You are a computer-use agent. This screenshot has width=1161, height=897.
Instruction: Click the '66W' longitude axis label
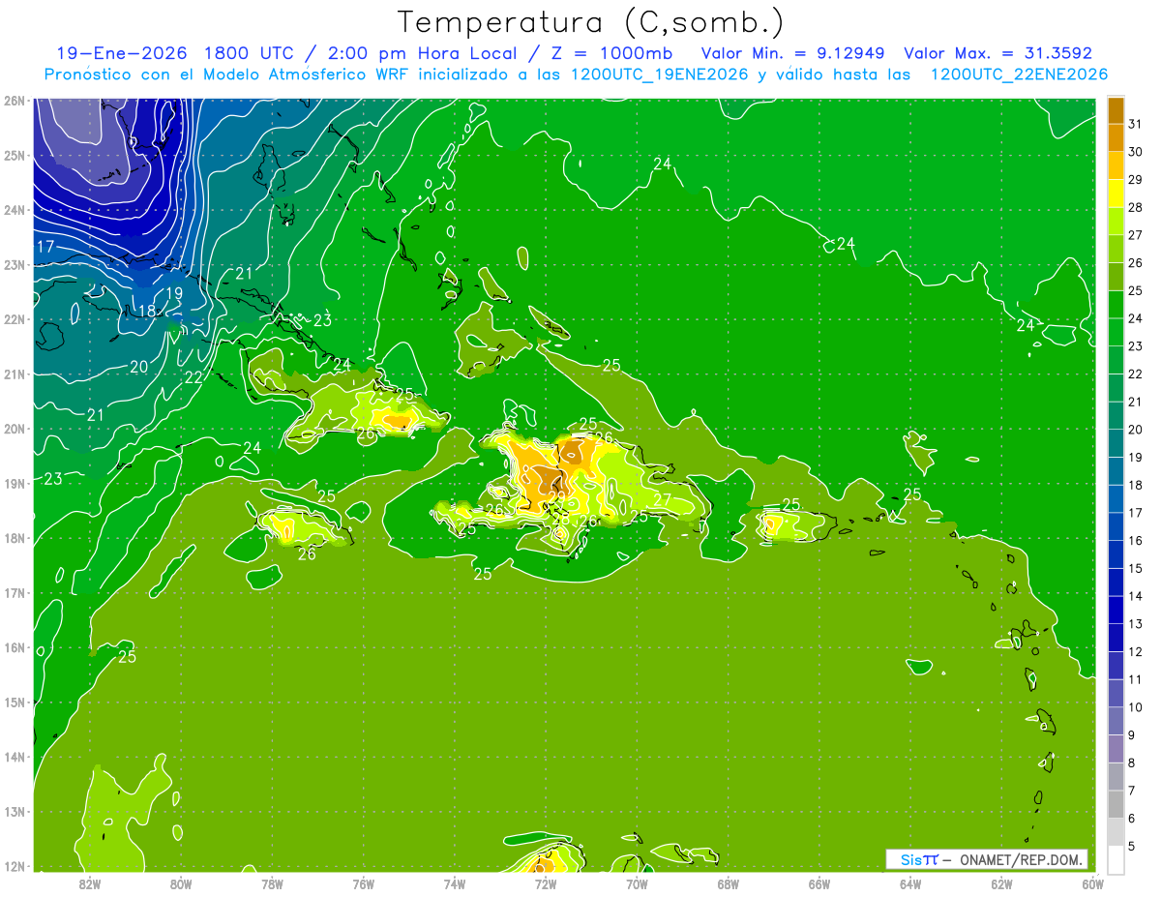819,883
